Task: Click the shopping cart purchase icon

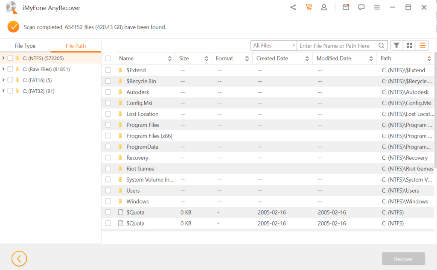Action: click(x=309, y=7)
